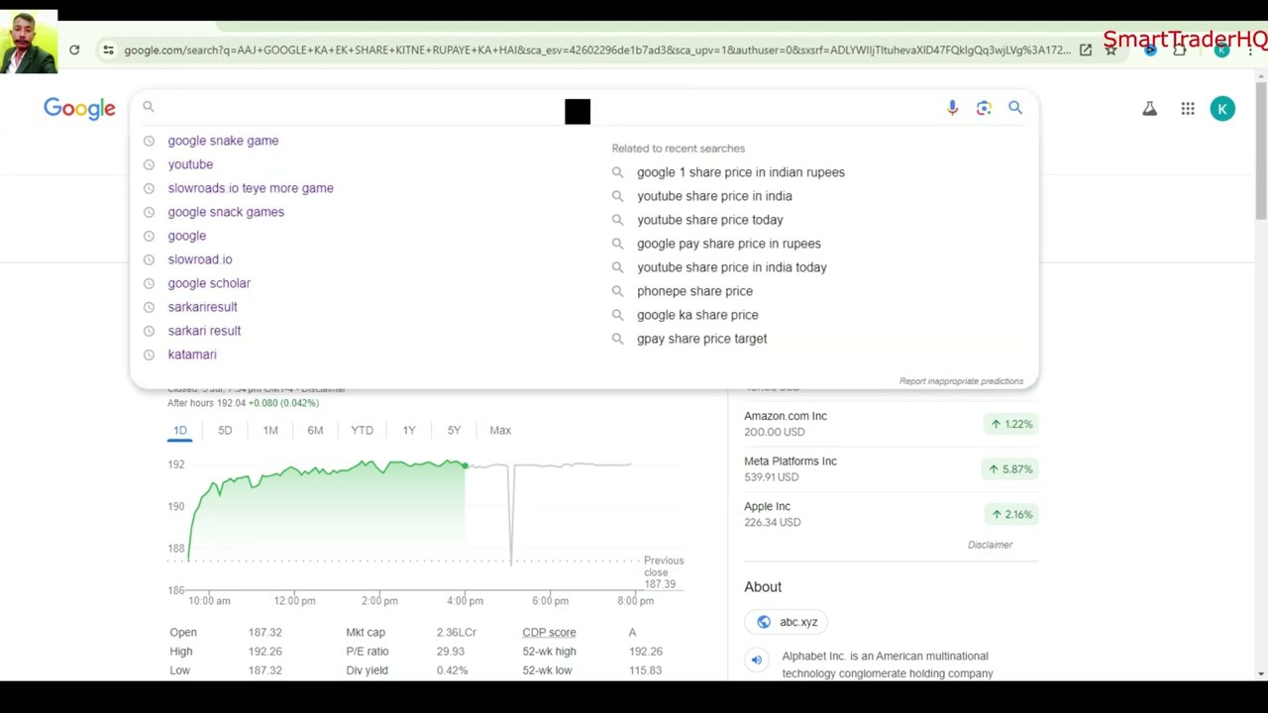Select youtube share price in india
1268x713 pixels.
(714, 196)
